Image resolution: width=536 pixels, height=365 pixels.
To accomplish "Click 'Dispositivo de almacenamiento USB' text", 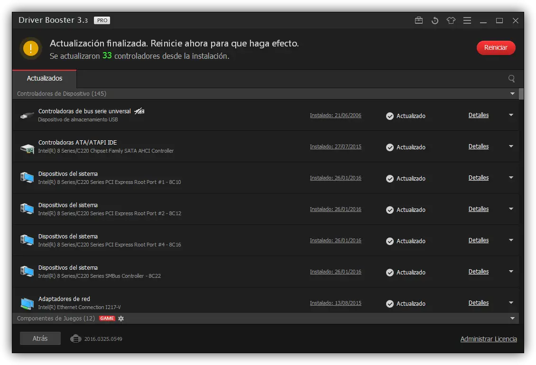I will point(78,119).
